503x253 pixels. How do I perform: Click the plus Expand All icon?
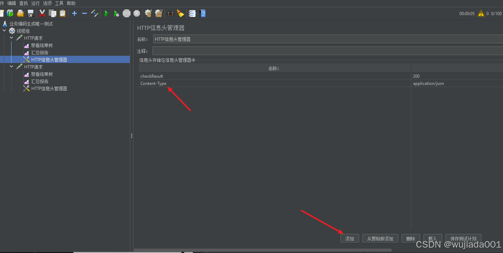pyautogui.click(x=74, y=13)
